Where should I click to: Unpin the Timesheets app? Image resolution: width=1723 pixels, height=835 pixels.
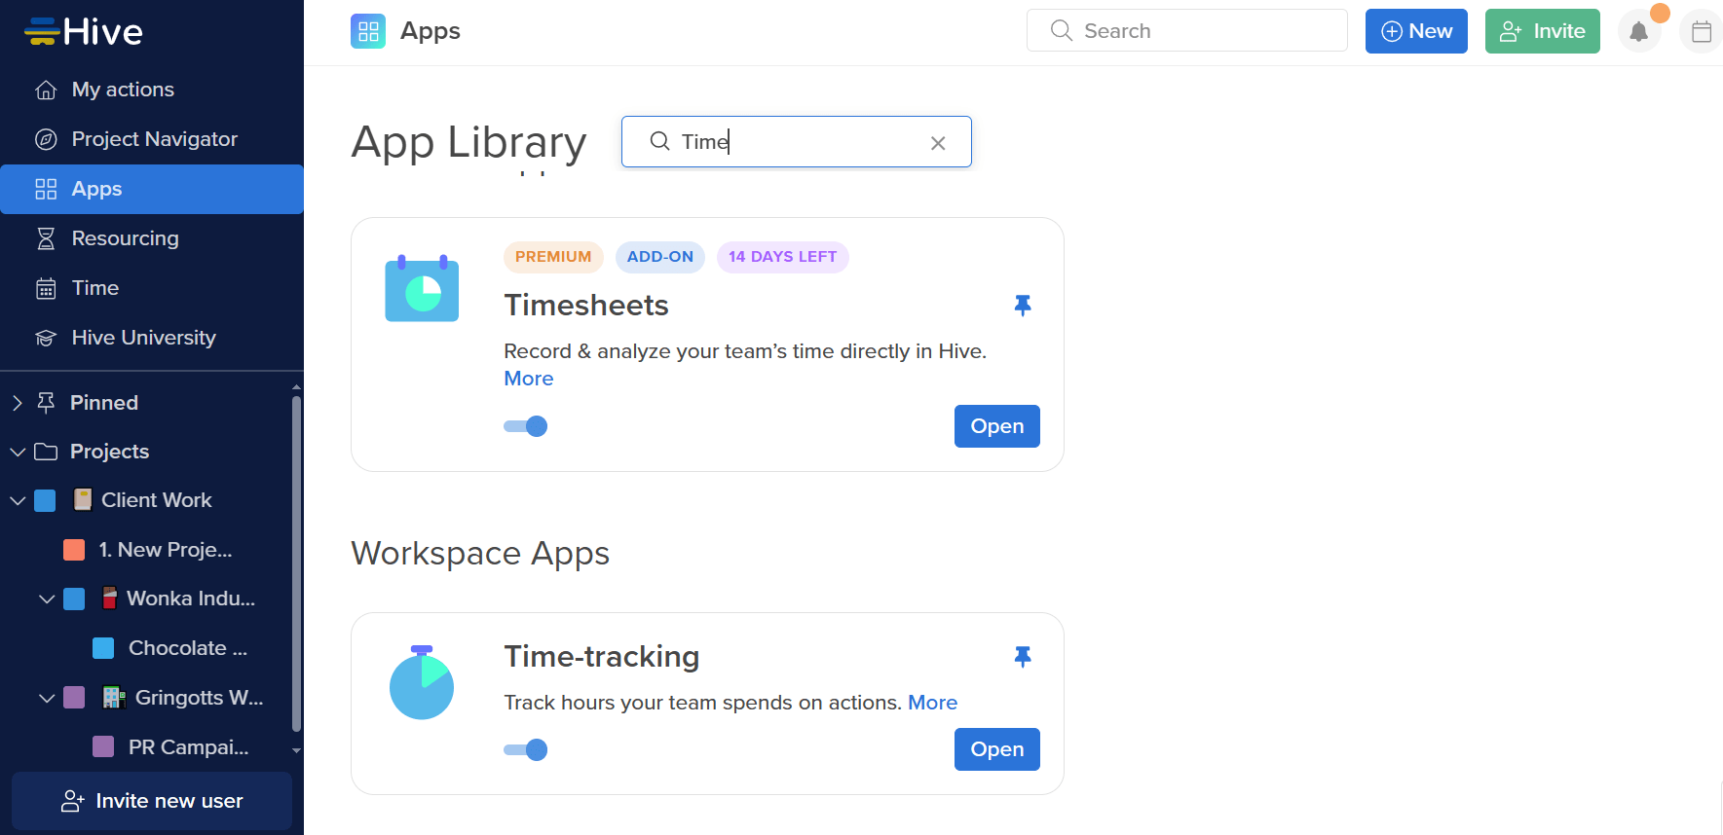point(1023,306)
